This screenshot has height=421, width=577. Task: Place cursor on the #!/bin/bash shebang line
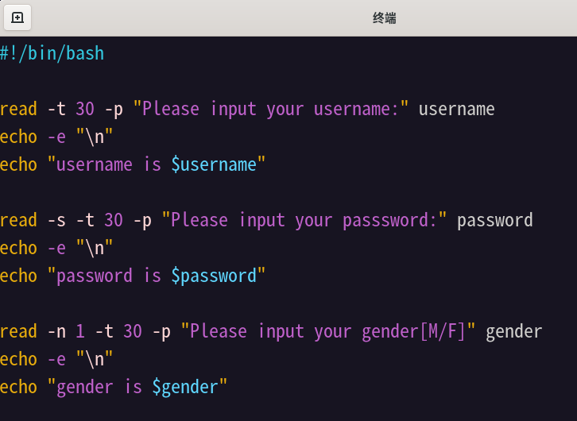pos(52,53)
